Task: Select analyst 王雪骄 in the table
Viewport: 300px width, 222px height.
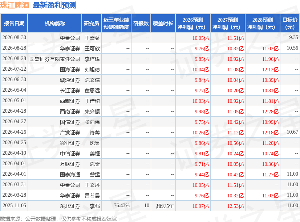Action: tap(92, 38)
